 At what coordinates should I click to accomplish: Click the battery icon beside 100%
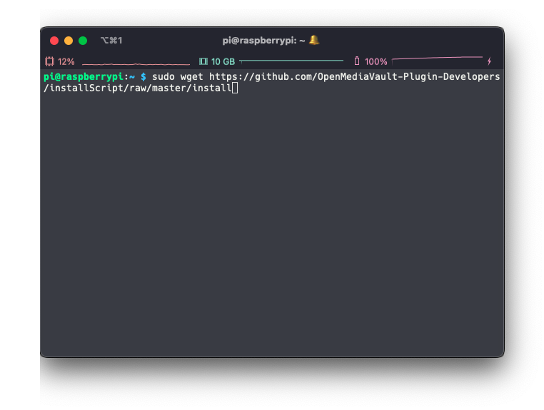click(357, 61)
